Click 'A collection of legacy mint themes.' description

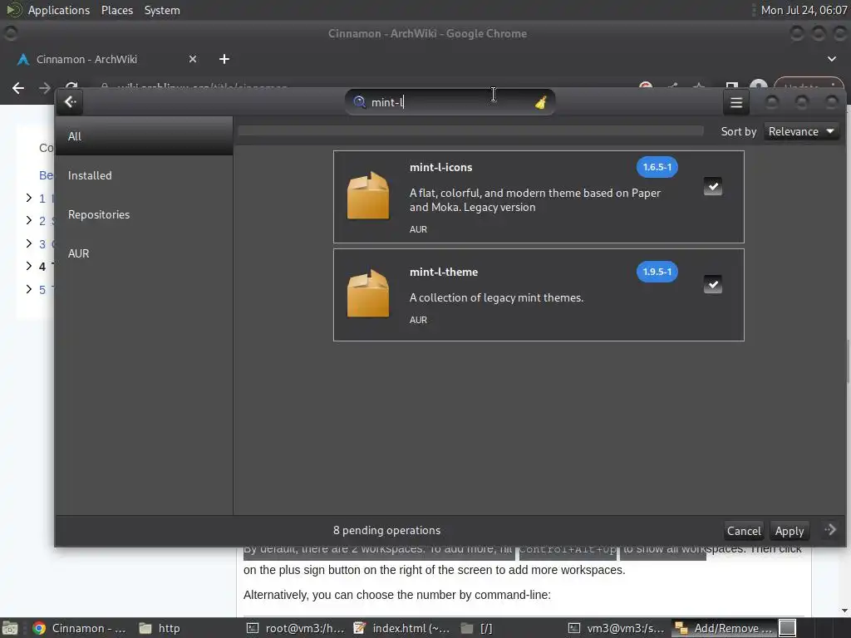[496, 297]
